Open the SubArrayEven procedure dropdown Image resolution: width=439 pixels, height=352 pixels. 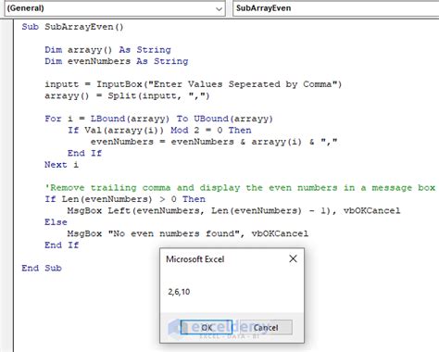point(336,8)
